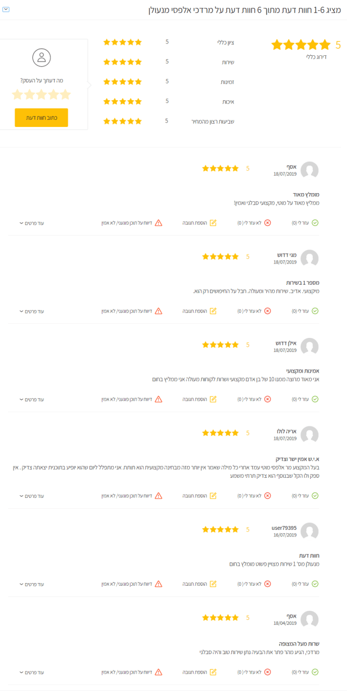This screenshot has width=347, height=691.
Task: Expand 'עוד פרטים' on the 18/04/2019 review
Action: pyautogui.click(x=32, y=672)
